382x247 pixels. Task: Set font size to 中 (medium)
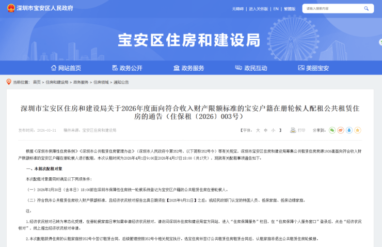pos(265,130)
